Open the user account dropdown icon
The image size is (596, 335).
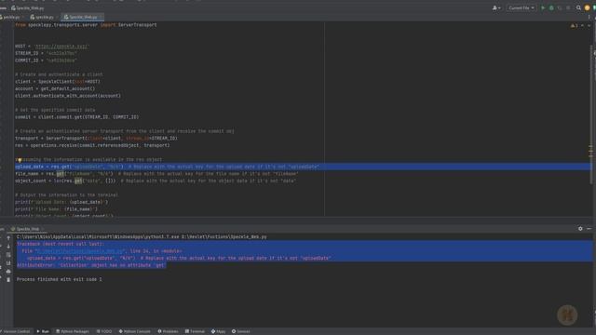pos(496,8)
